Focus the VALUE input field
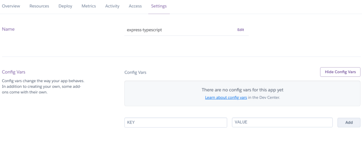The width and height of the screenshot is (362, 144). point(282,123)
